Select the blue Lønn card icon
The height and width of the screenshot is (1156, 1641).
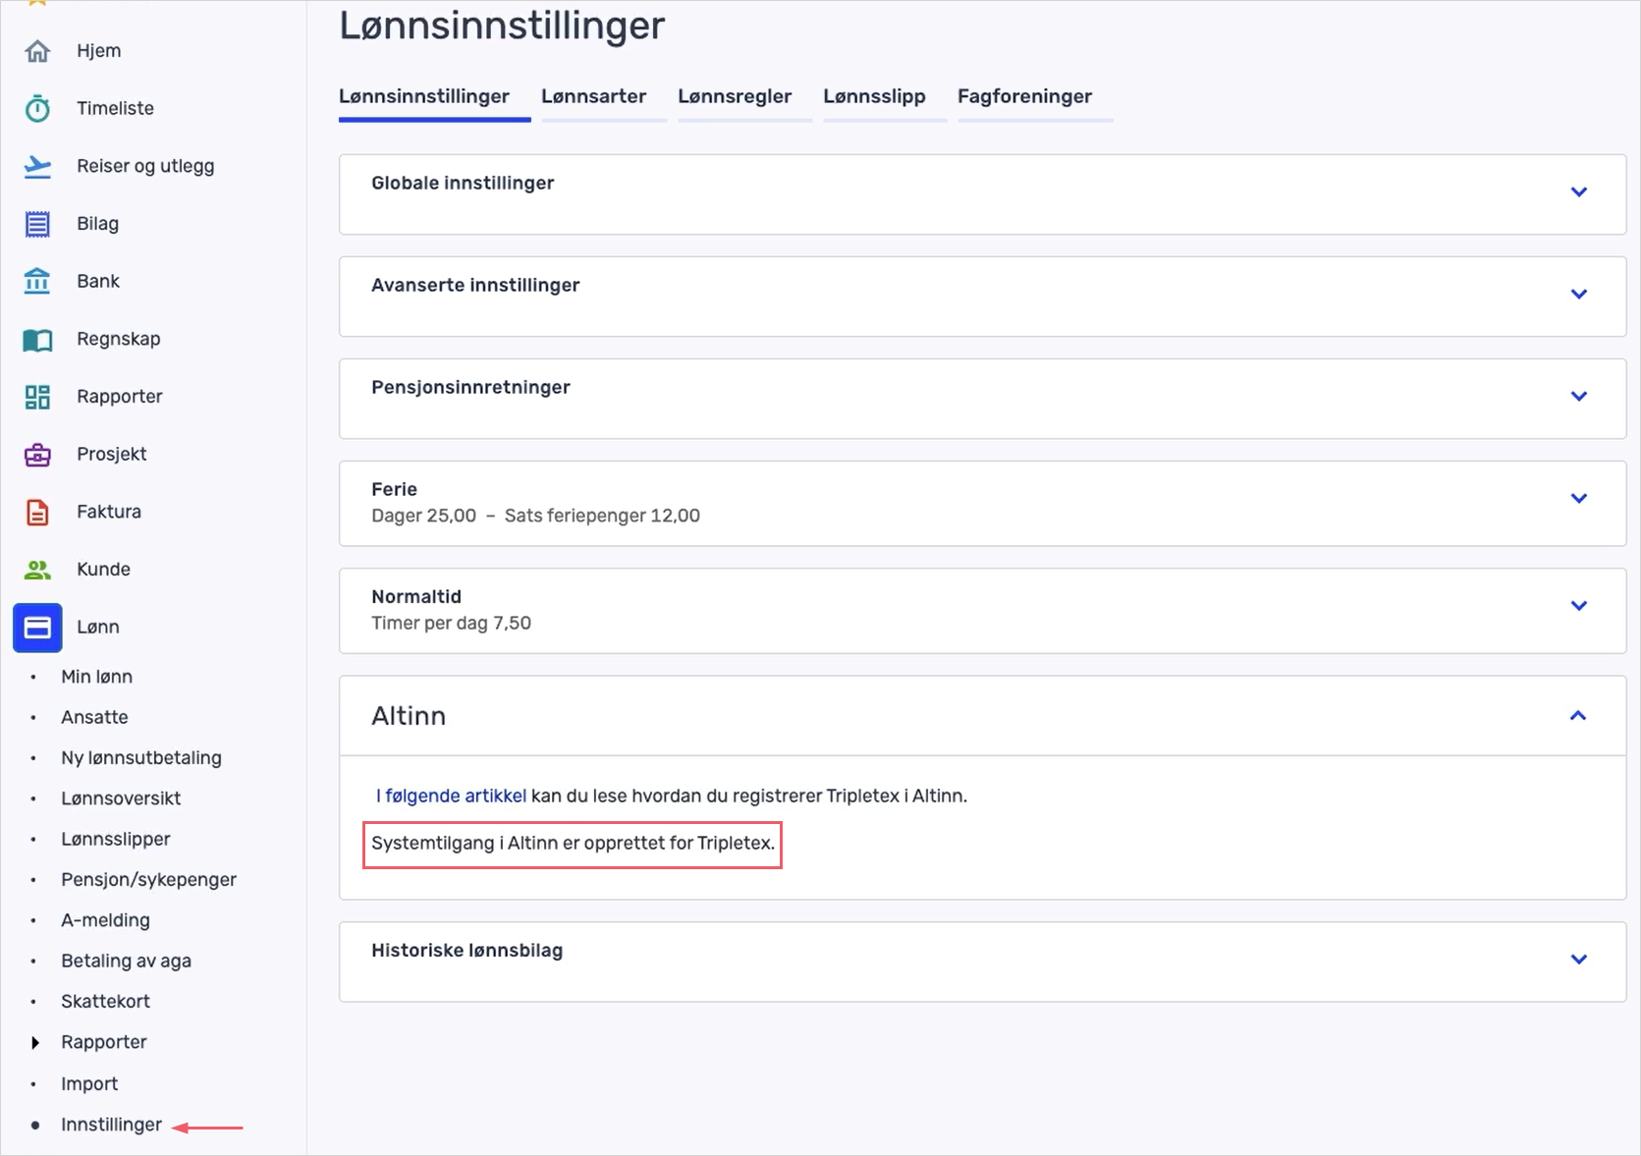point(37,627)
